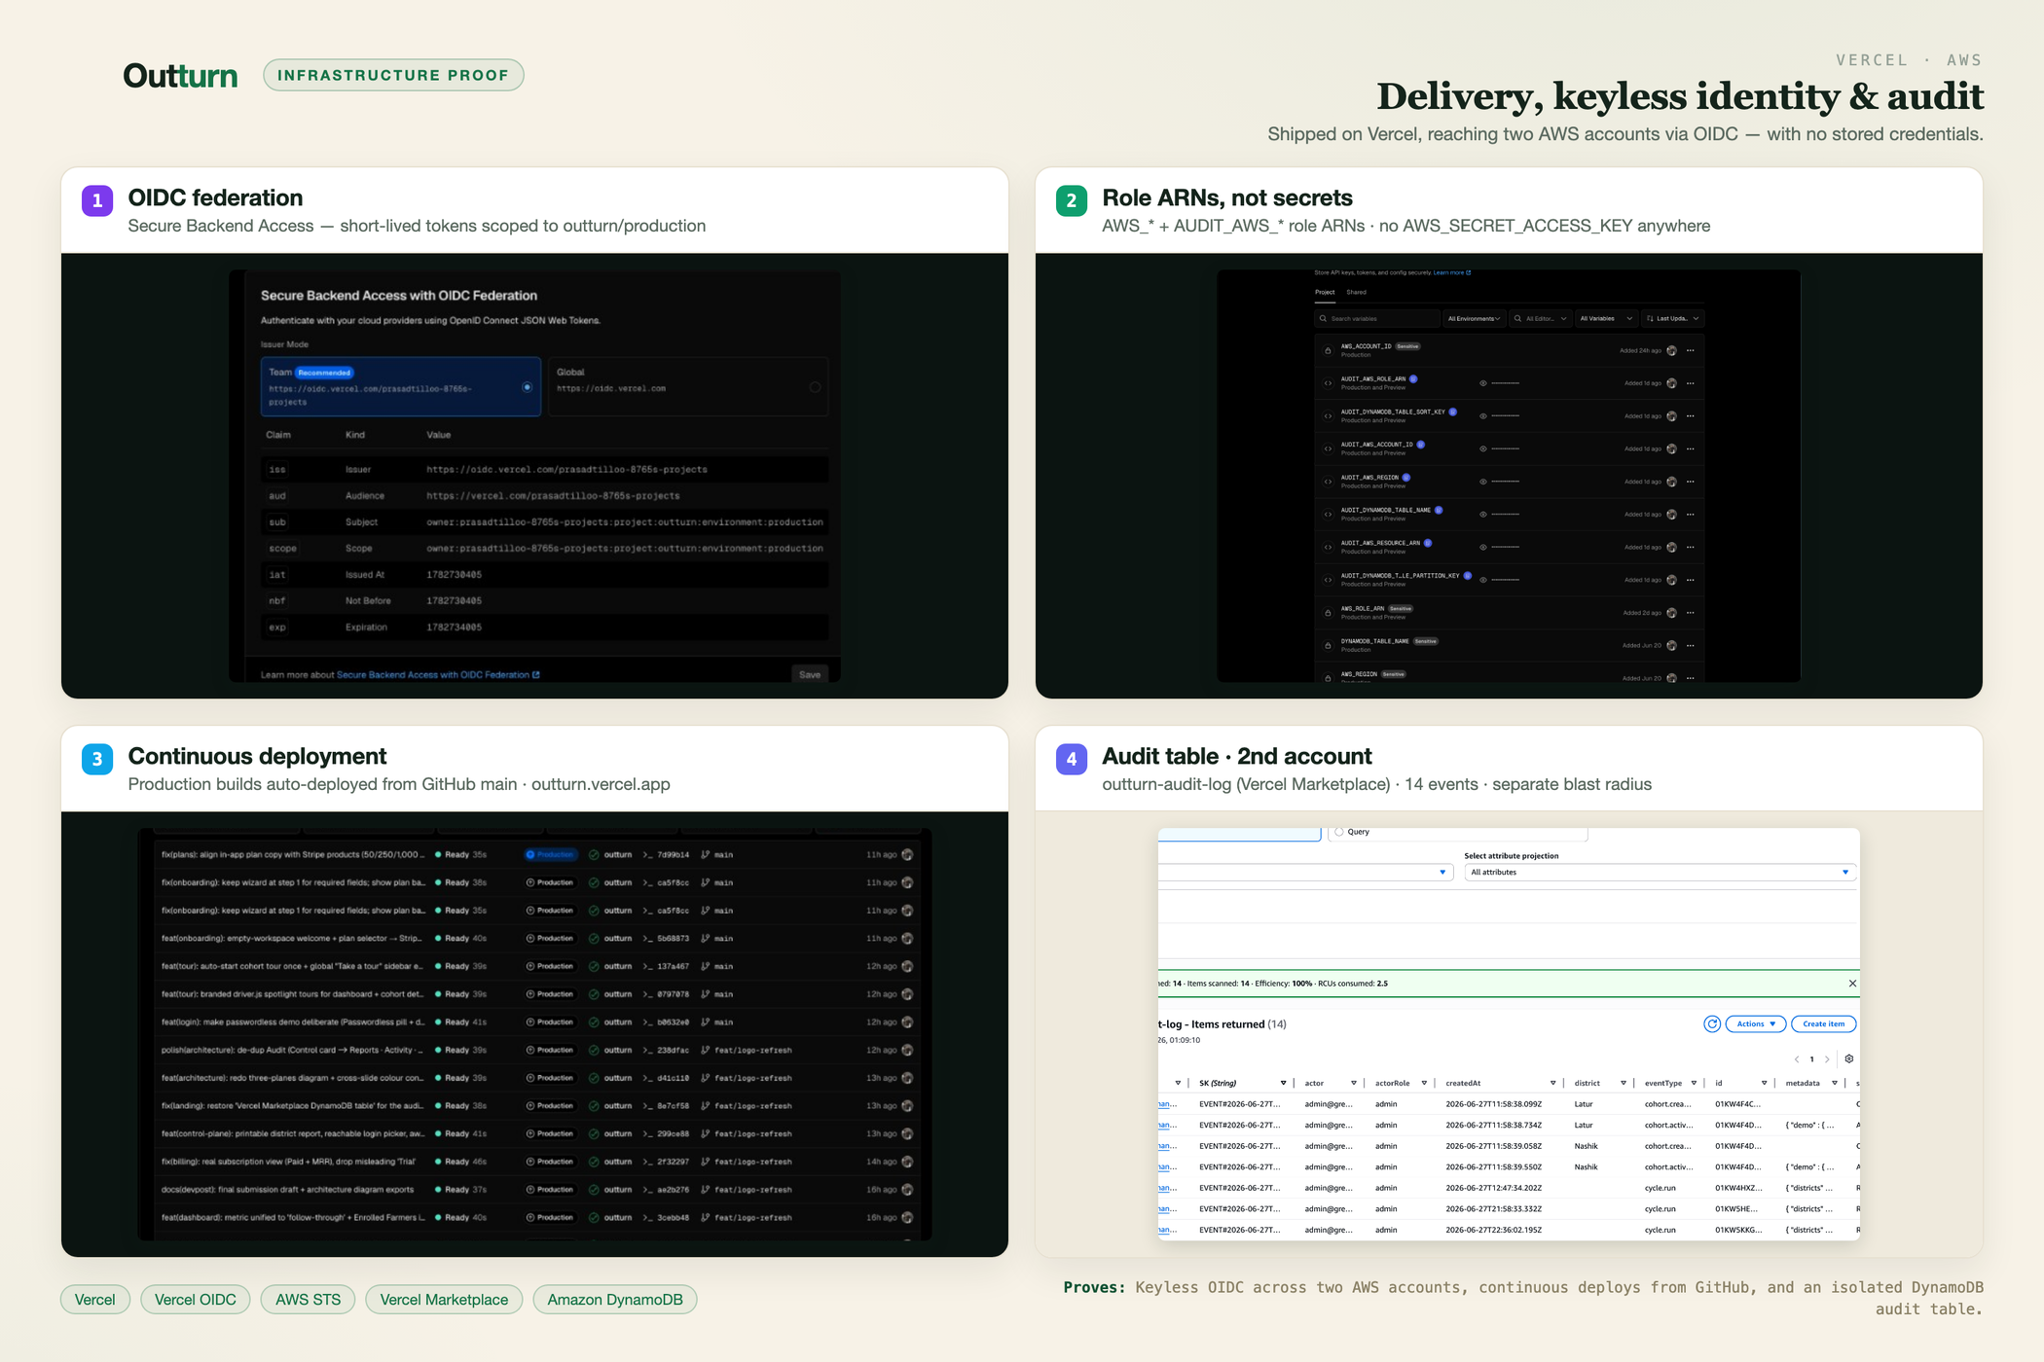Open three-dot menu for DYNAMODB_TABLE_NAME

point(1691,645)
